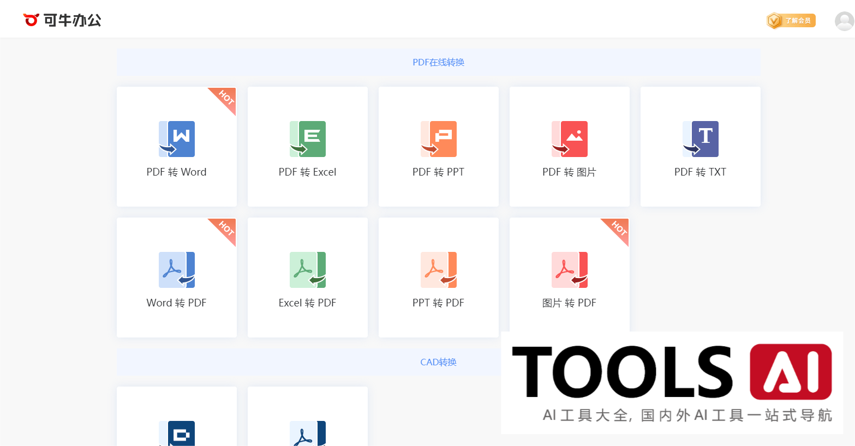
Task: Select the Excel 转 PDF icon
Action: coord(308,270)
